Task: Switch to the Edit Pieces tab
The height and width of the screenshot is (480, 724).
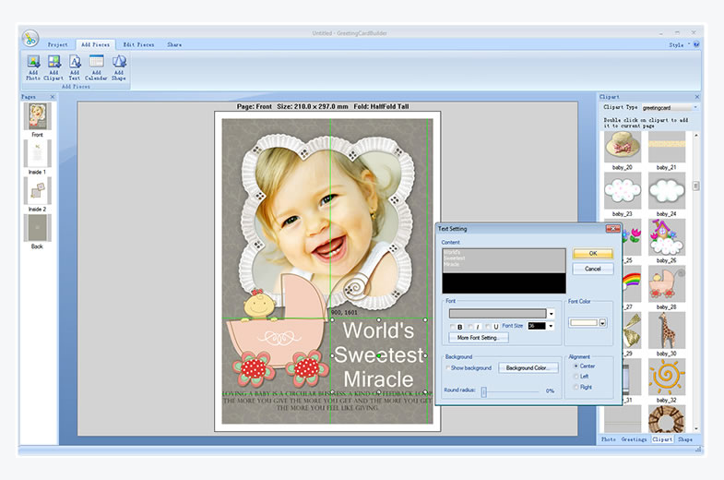Action: coord(139,44)
